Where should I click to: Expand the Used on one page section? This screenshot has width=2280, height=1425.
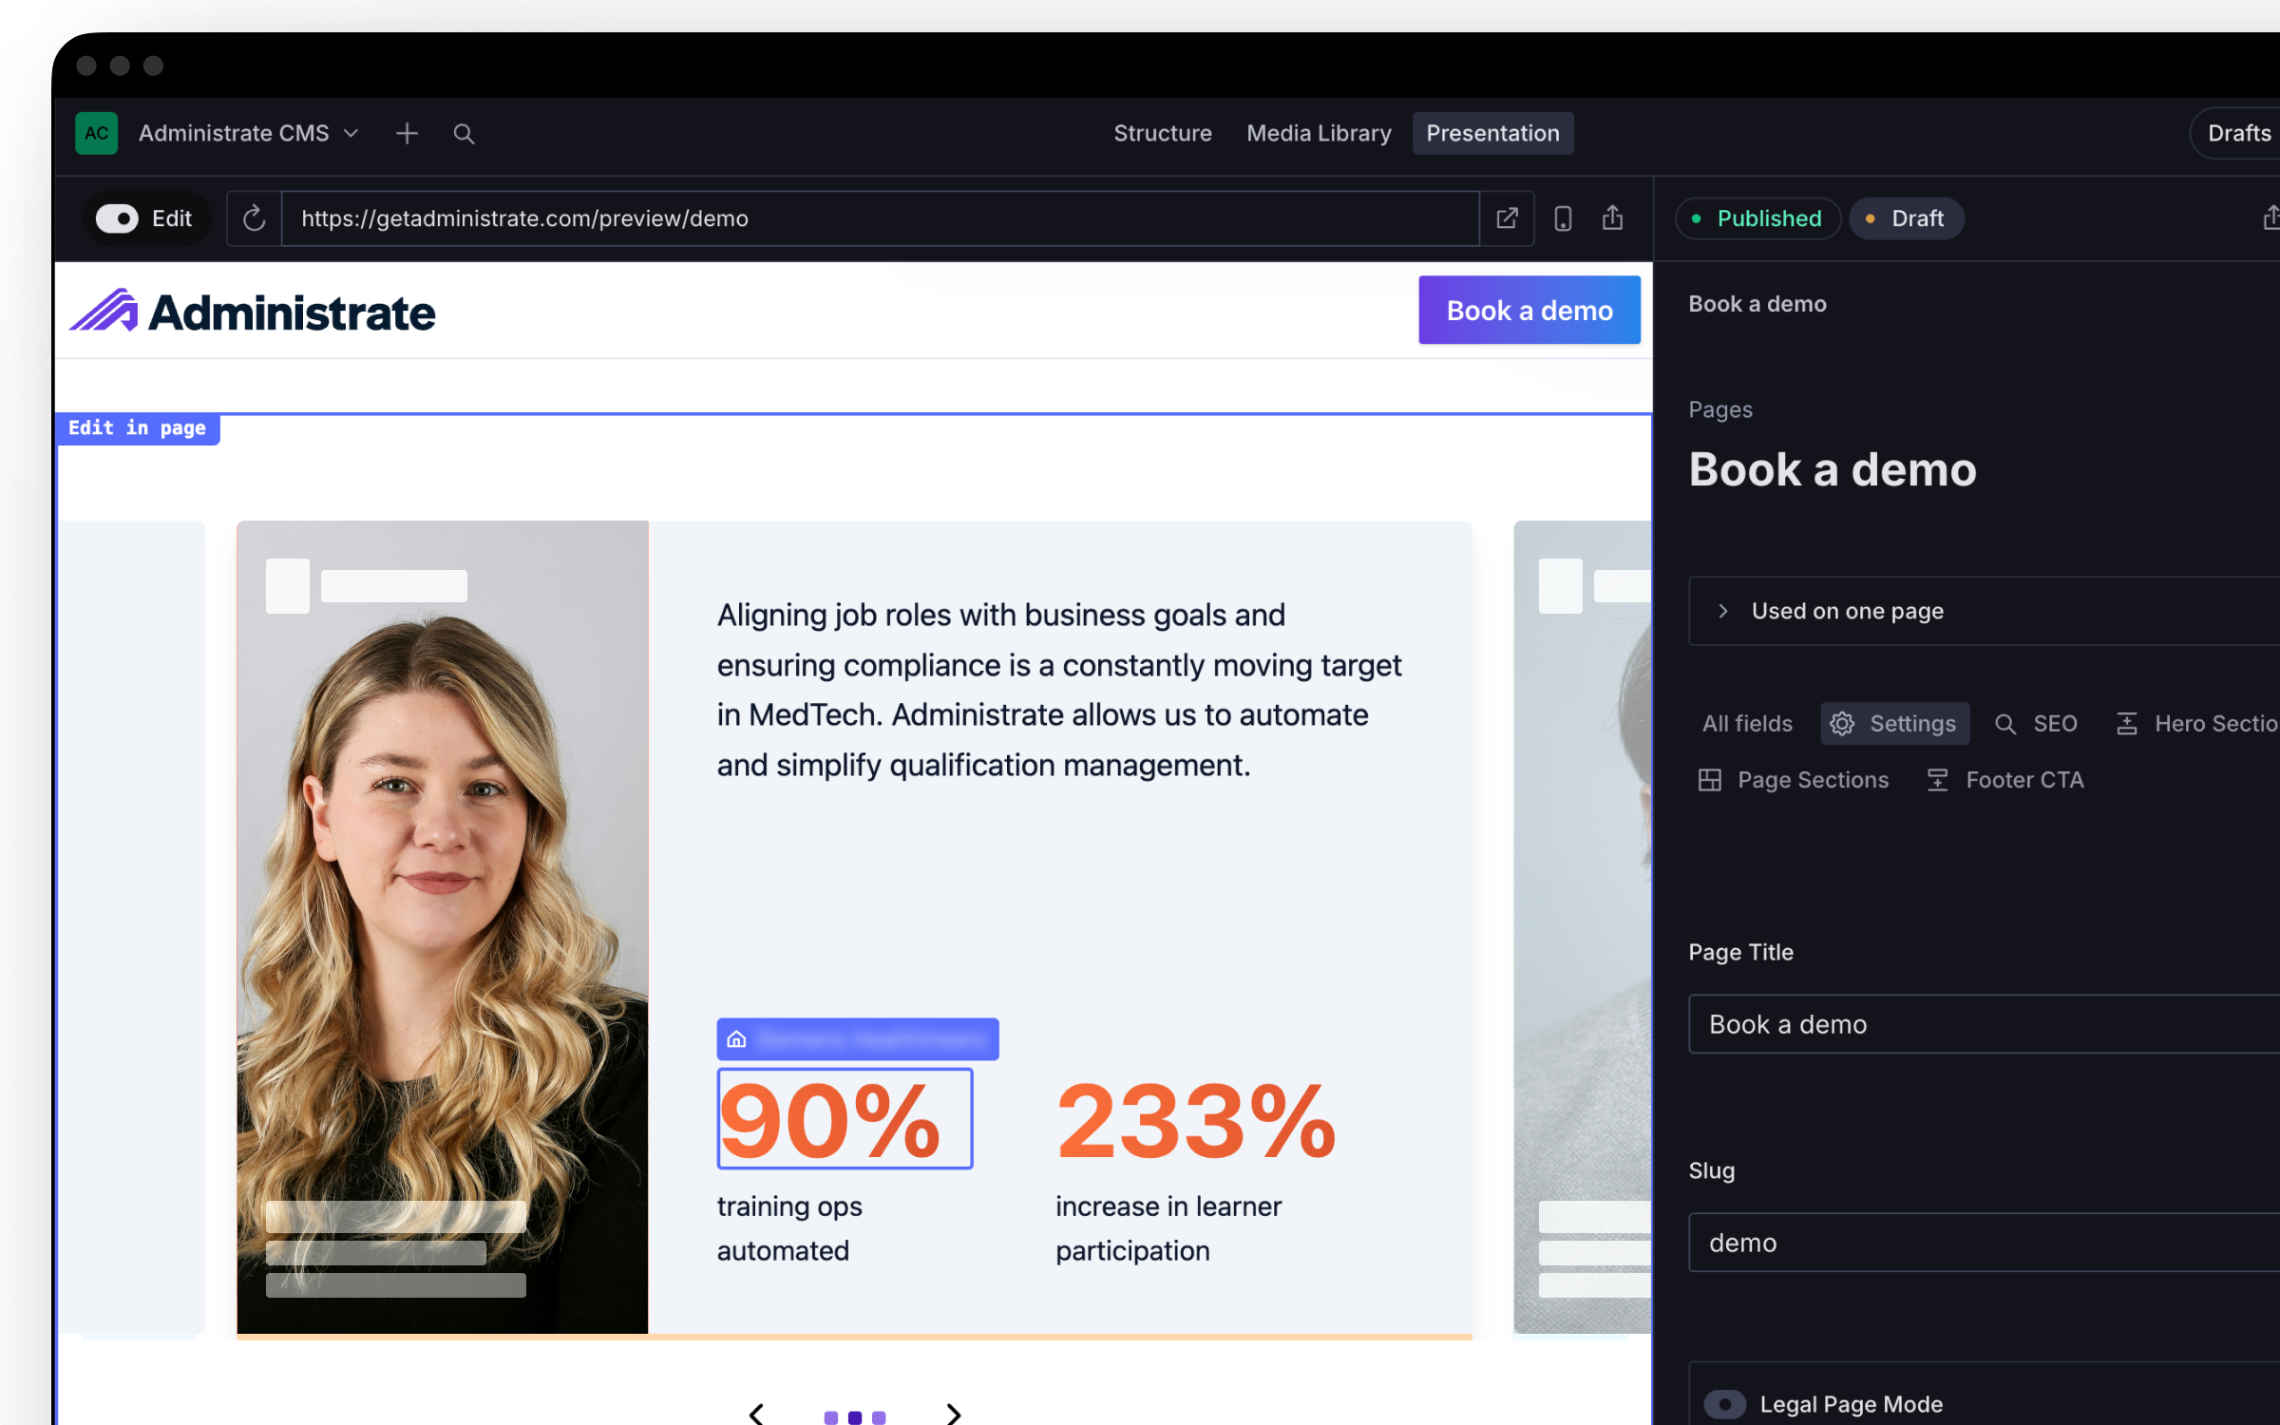1984,611
